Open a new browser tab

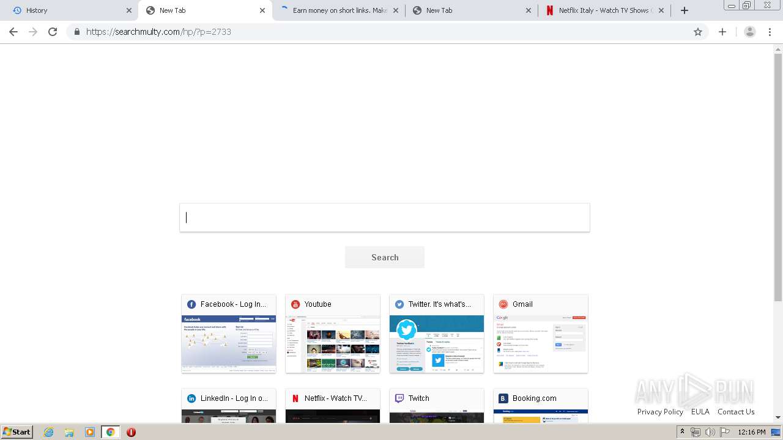[685, 10]
